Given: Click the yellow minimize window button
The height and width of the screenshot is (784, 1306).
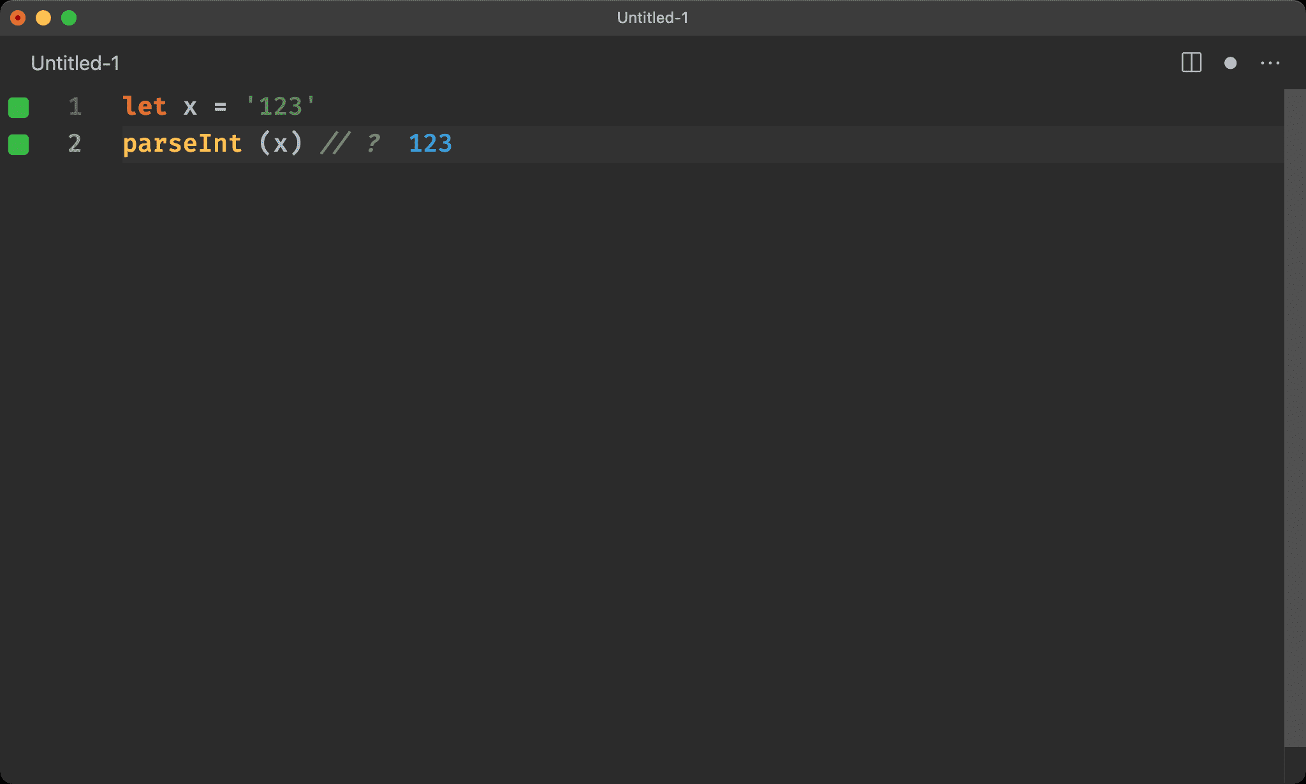Looking at the screenshot, I should click(43, 18).
